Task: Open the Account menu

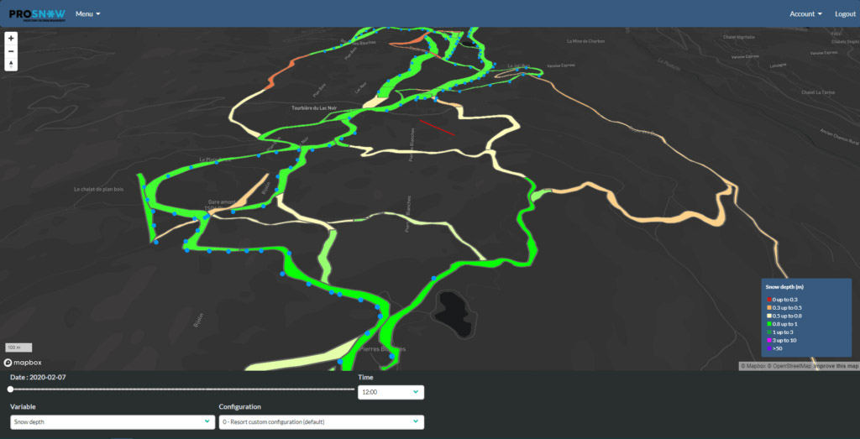Action: click(x=805, y=14)
